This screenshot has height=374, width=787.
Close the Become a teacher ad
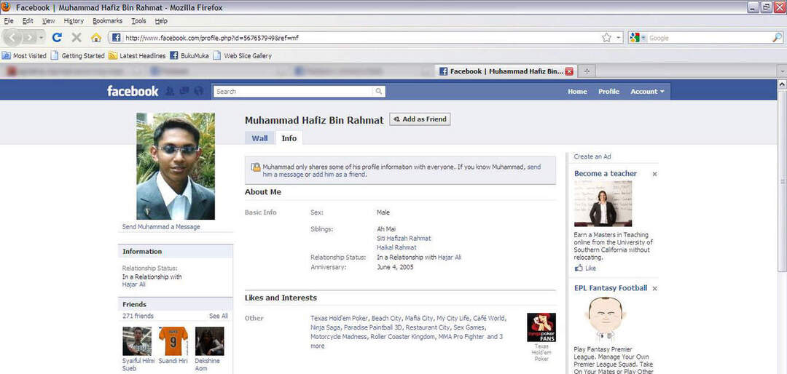(x=654, y=174)
